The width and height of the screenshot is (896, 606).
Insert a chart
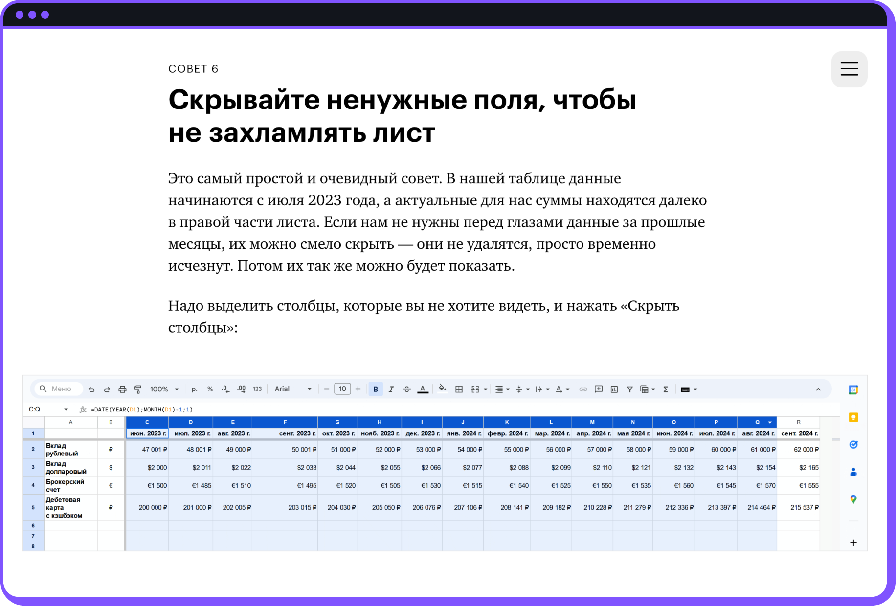point(614,390)
